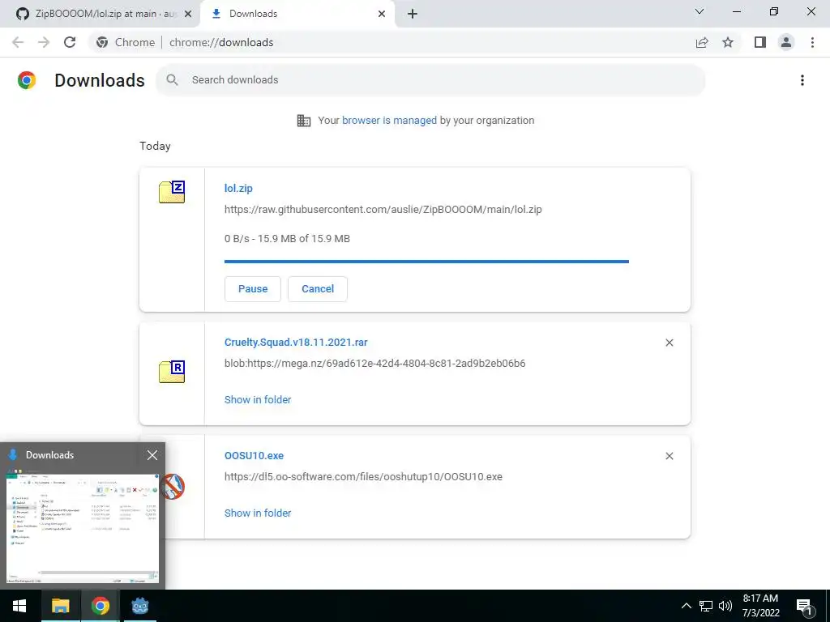The height and width of the screenshot is (622, 830).
Task: Reload the downloads page
Action: 70,42
